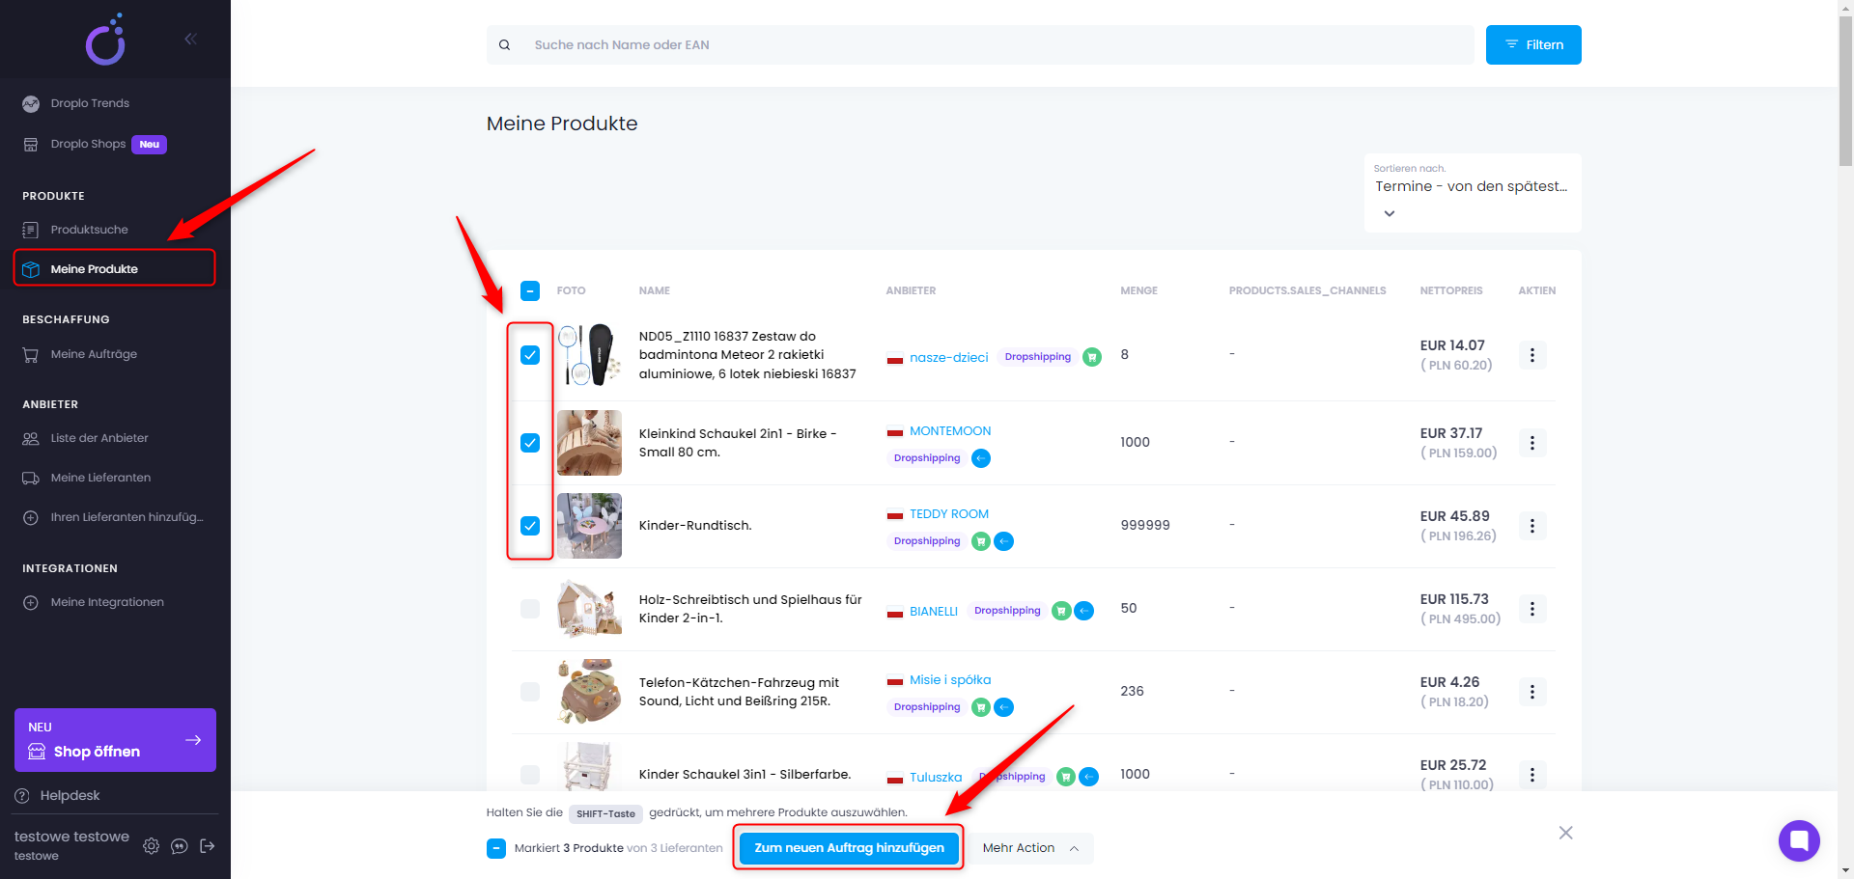Open actions menu for Kleinkind Schaukel 2in1

pyautogui.click(x=1532, y=443)
